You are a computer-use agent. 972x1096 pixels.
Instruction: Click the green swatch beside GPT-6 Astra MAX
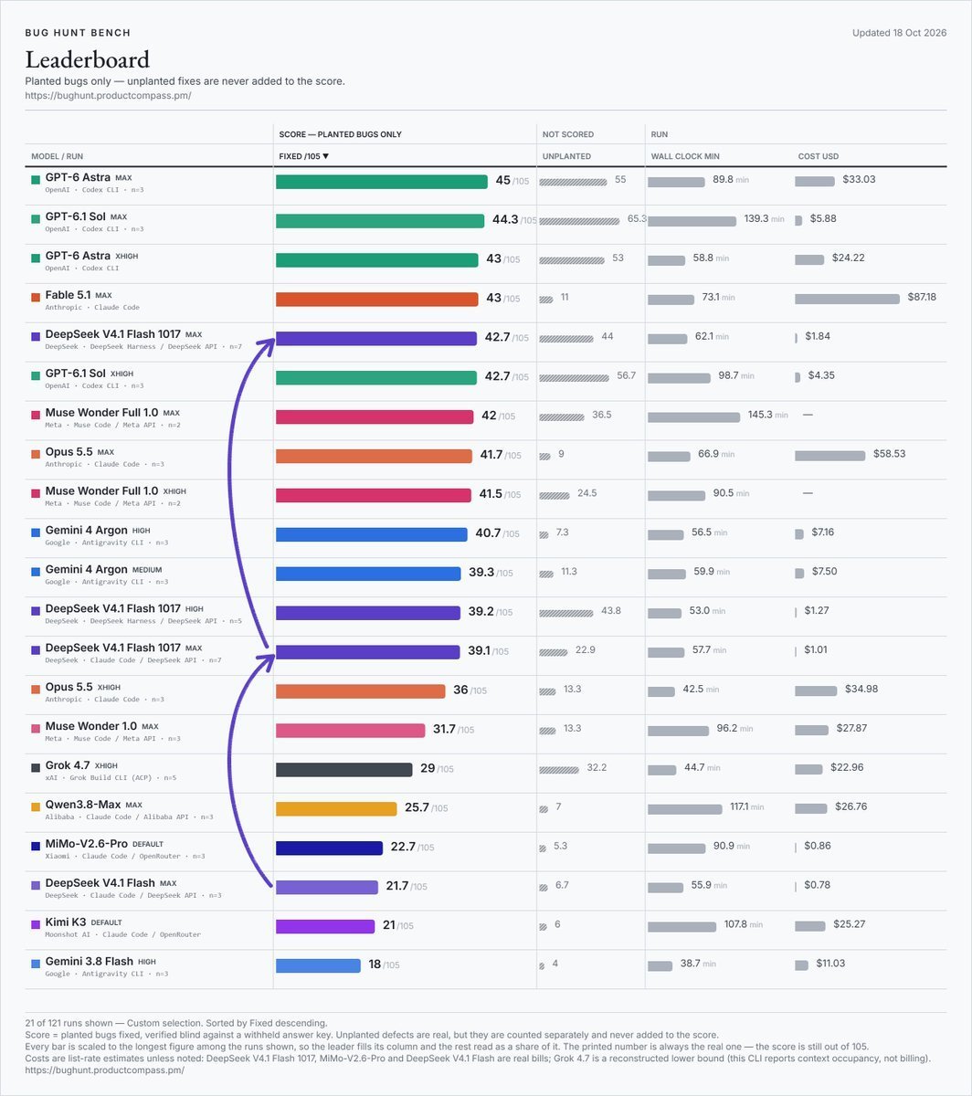[x=36, y=180]
